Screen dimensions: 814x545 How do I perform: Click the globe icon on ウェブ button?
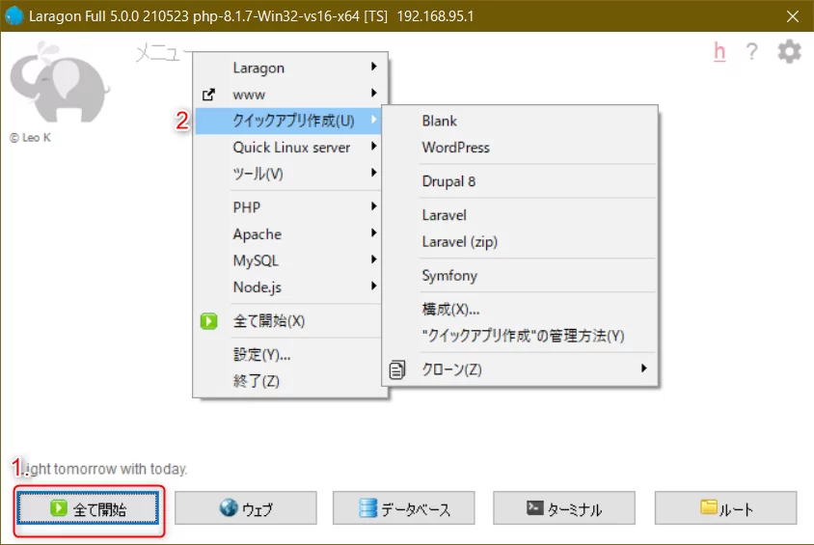coord(229,507)
